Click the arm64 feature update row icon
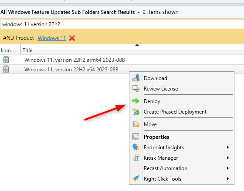 tap(6, 60)
